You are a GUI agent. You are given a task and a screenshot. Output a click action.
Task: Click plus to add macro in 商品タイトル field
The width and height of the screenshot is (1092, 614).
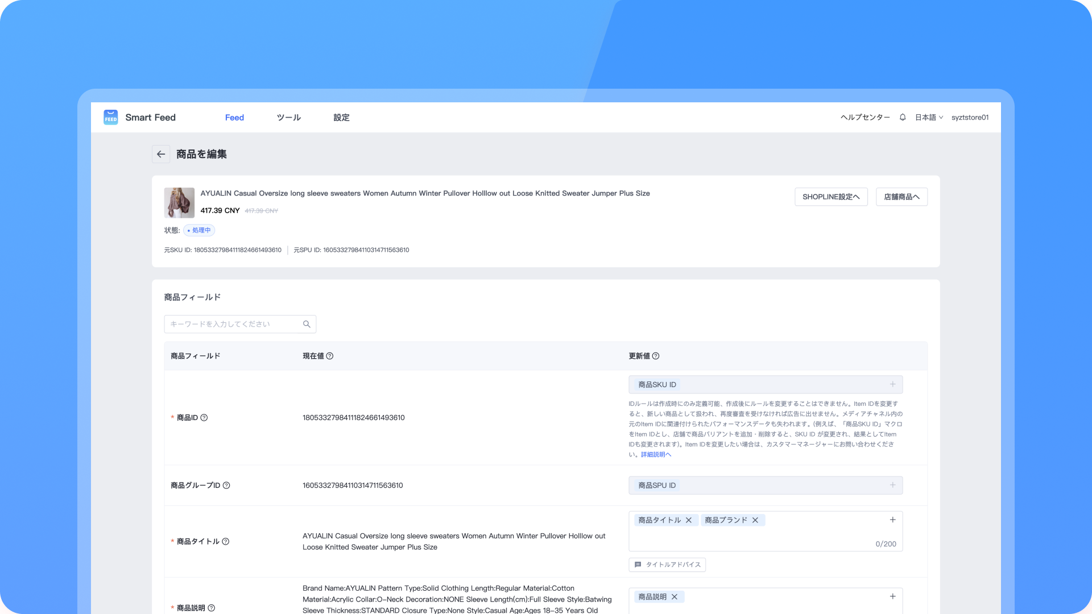pyautogui.click(x=892, y=520)
